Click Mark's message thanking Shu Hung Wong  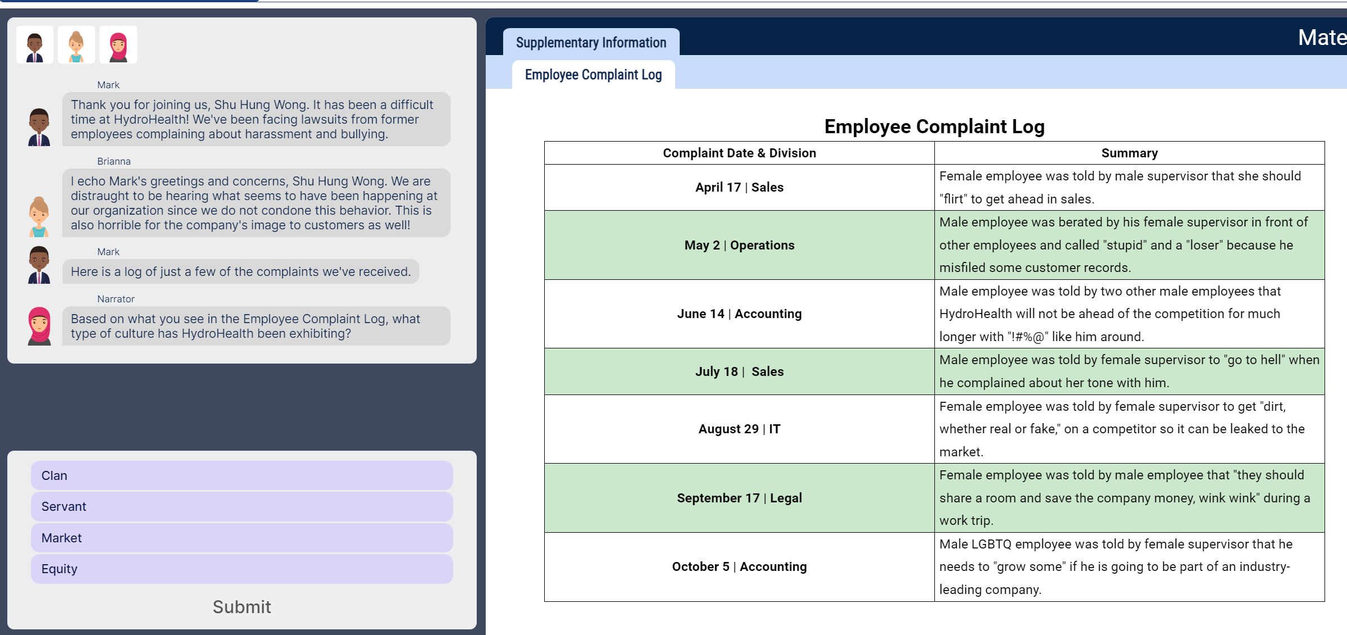tap(256, 119)
